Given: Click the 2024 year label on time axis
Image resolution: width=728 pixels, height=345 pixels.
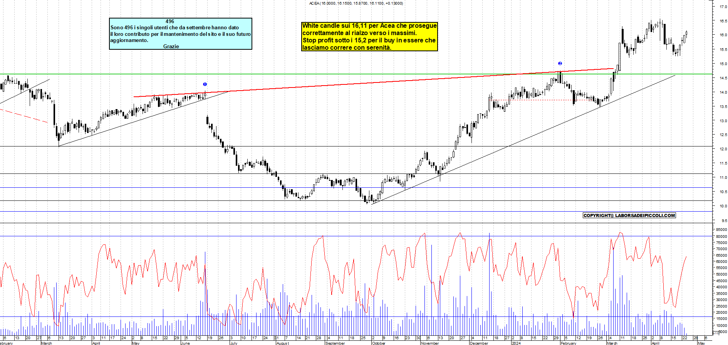Looking at the screenshot, I should pos(516,343).
